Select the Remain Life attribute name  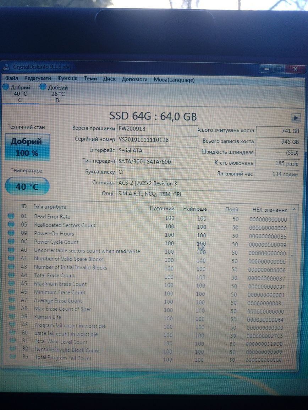(x=48, y=317)
